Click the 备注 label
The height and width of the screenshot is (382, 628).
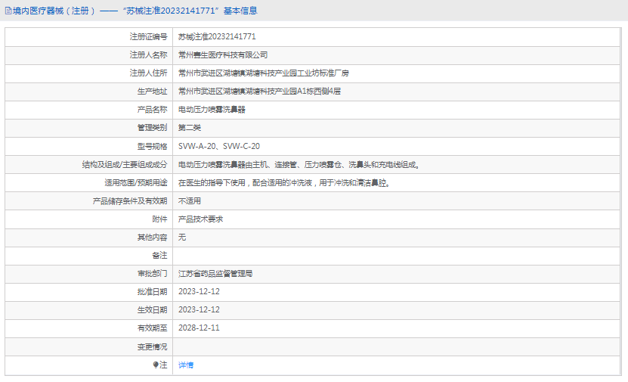[x=159, y=256]
